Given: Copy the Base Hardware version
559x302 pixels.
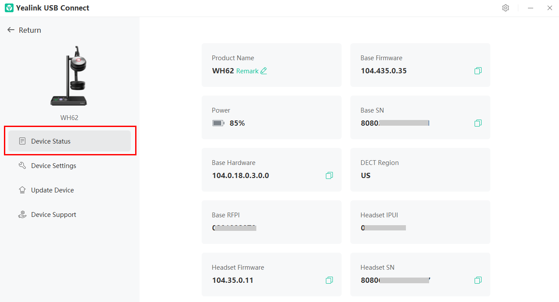Looking at the screenshot, I should click(329, 175).
